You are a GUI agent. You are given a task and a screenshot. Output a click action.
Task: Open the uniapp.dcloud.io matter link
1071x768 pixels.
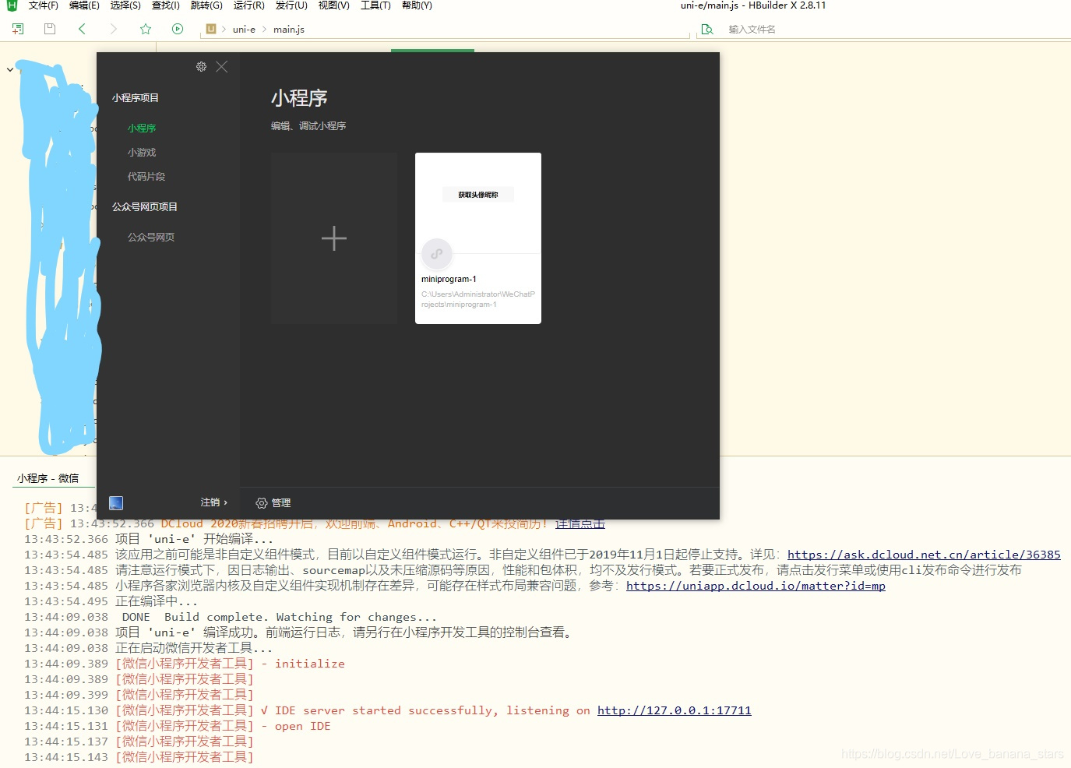pos(756,586)
